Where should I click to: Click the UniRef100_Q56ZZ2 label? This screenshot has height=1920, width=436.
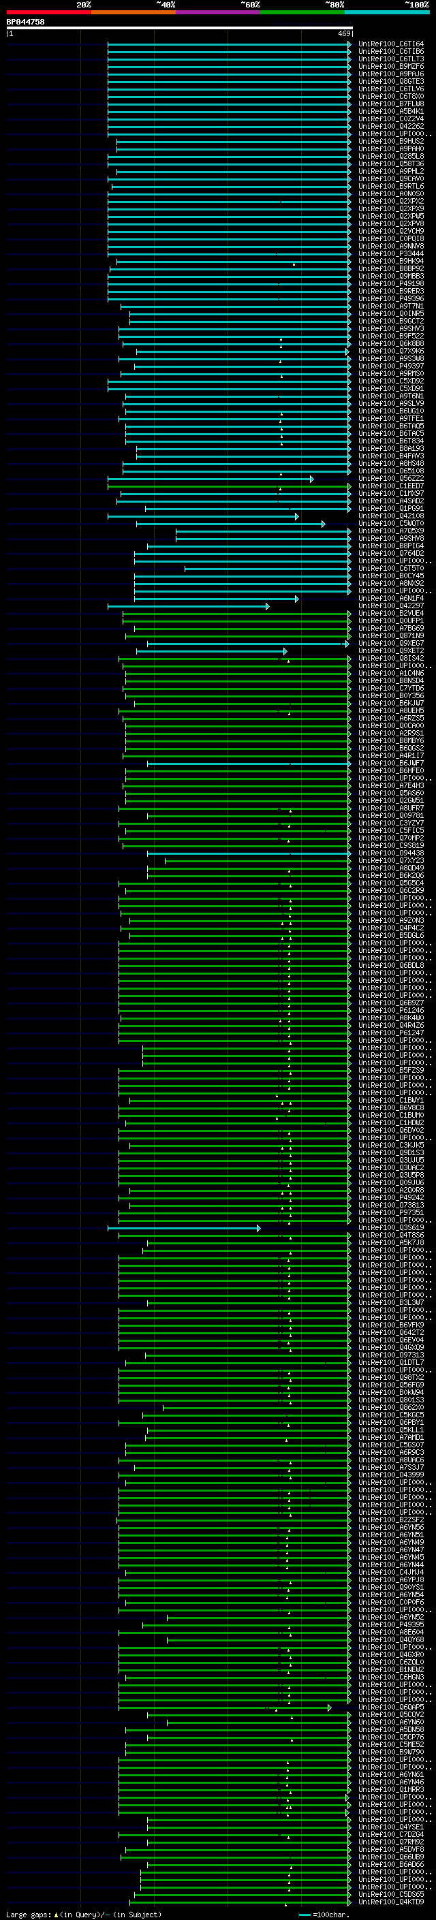tap(390, 479)
